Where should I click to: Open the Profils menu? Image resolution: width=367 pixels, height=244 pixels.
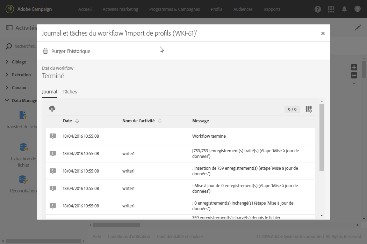coord(216,9)
